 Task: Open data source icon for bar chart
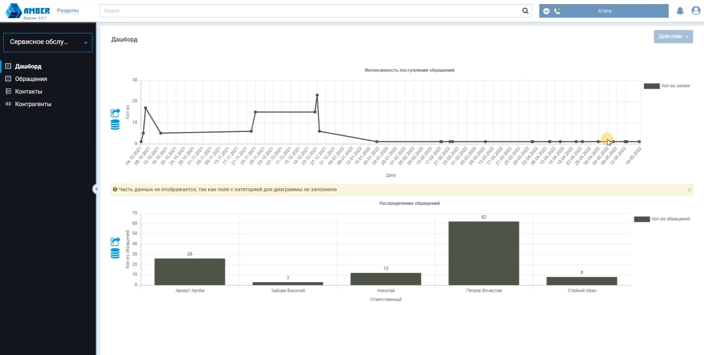coord(115,253)
